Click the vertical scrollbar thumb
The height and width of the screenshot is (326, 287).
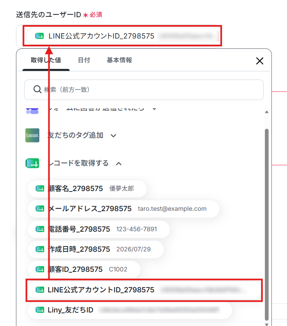click(267, 225)
